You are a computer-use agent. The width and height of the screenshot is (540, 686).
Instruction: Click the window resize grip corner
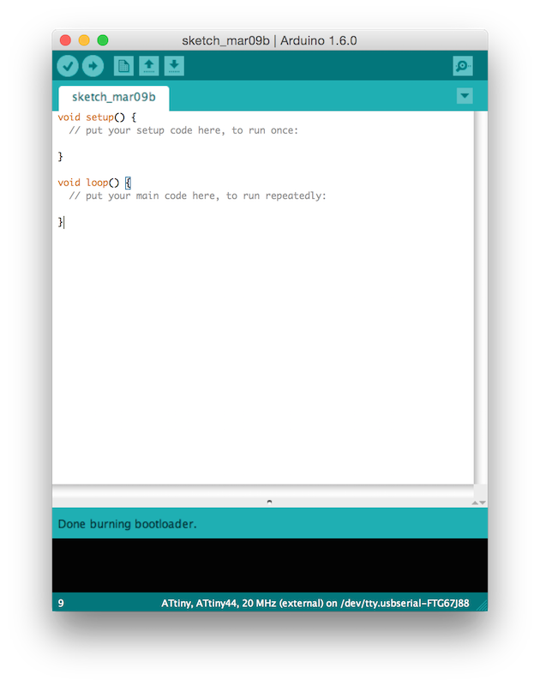pyautogui.click(x=483, y=605)
